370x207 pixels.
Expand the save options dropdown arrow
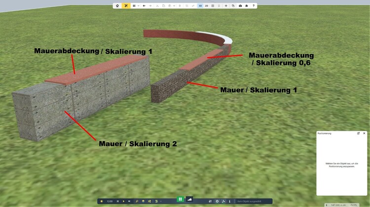click(138, 5)
